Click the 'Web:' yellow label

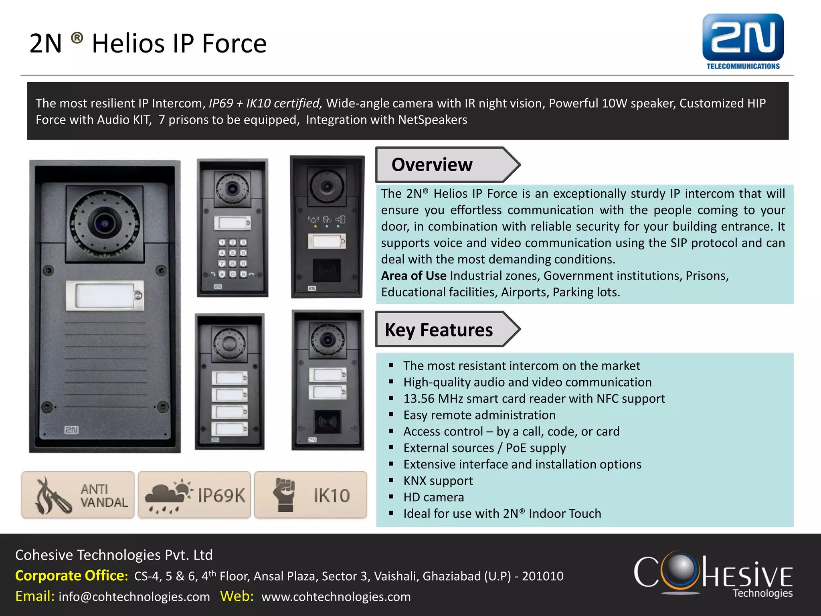click(x=237, y=596)
